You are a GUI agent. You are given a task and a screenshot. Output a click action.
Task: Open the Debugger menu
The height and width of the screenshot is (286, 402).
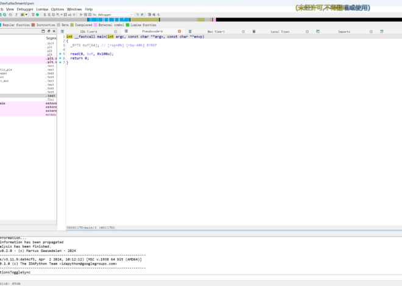point(25,9)
